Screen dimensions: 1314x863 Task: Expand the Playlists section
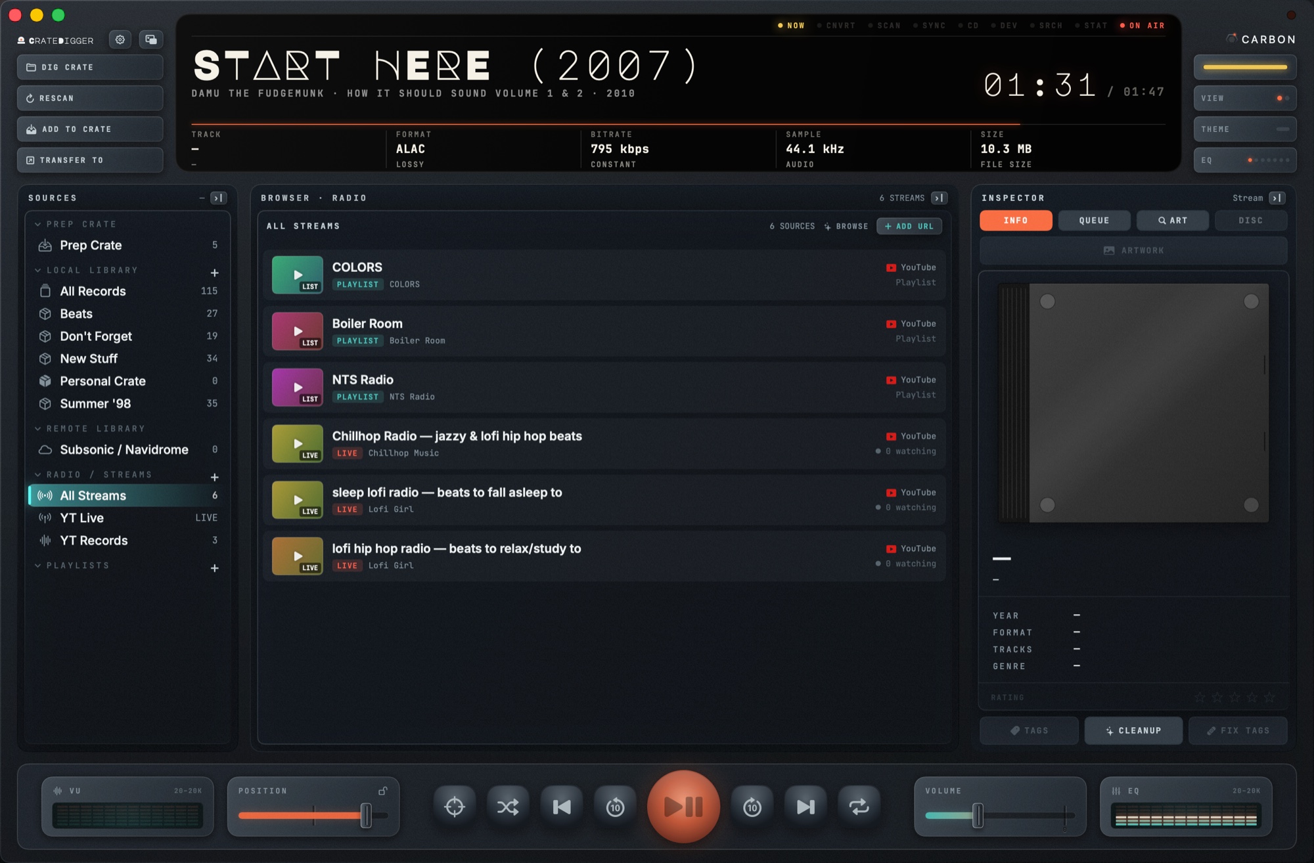coord(38,565)
